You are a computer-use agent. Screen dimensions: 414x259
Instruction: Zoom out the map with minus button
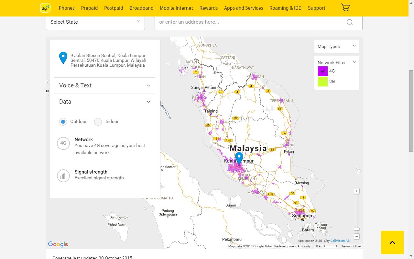pos(357,236)
